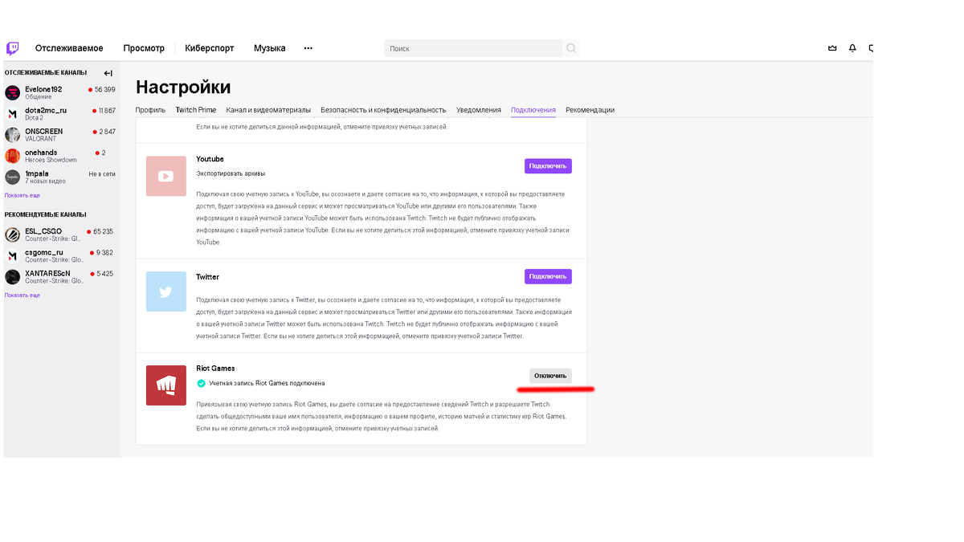The width and height of the screenshot is (964, 542).
Task: Click ONSCREEN channel avatar
Action: pos(12,135)
